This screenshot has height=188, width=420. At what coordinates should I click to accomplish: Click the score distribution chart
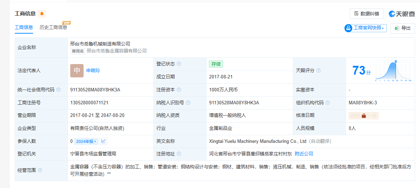pyautogui.click(x=393, y=70)
